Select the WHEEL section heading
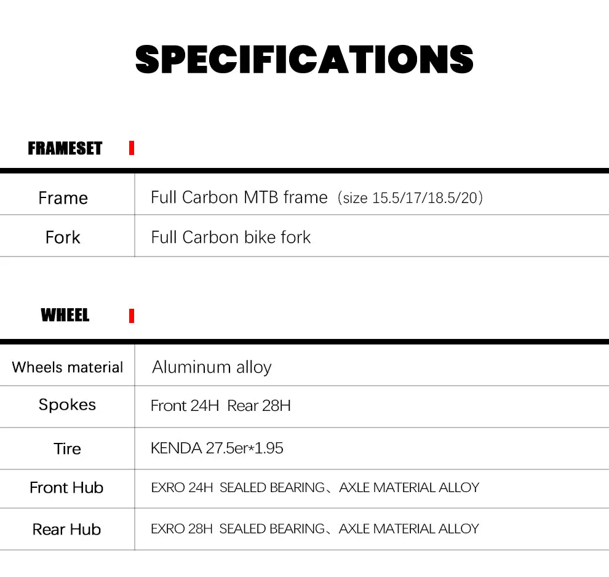Viewport: 609px width, 577px height. [65, 316]
